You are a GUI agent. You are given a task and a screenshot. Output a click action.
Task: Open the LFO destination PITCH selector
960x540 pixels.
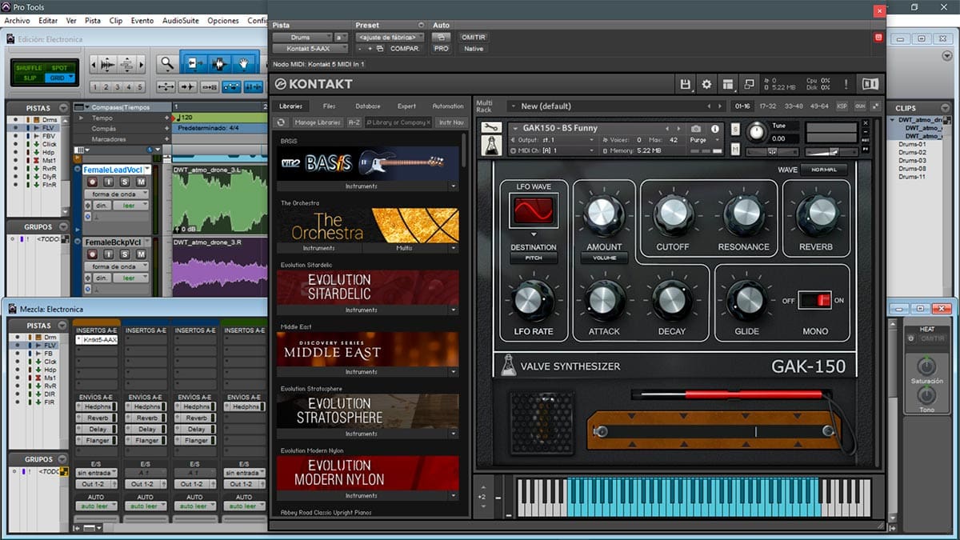[534, 259]
